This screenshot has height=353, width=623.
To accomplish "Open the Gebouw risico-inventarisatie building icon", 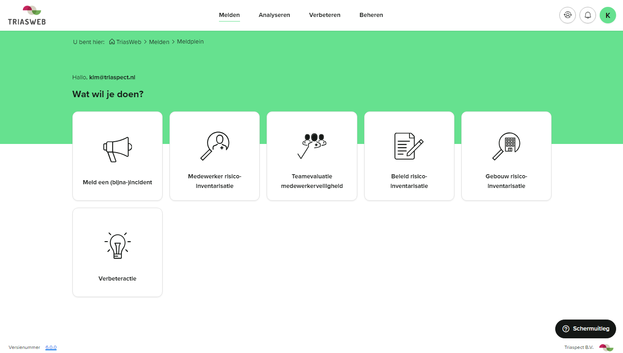I will point(506,146).
